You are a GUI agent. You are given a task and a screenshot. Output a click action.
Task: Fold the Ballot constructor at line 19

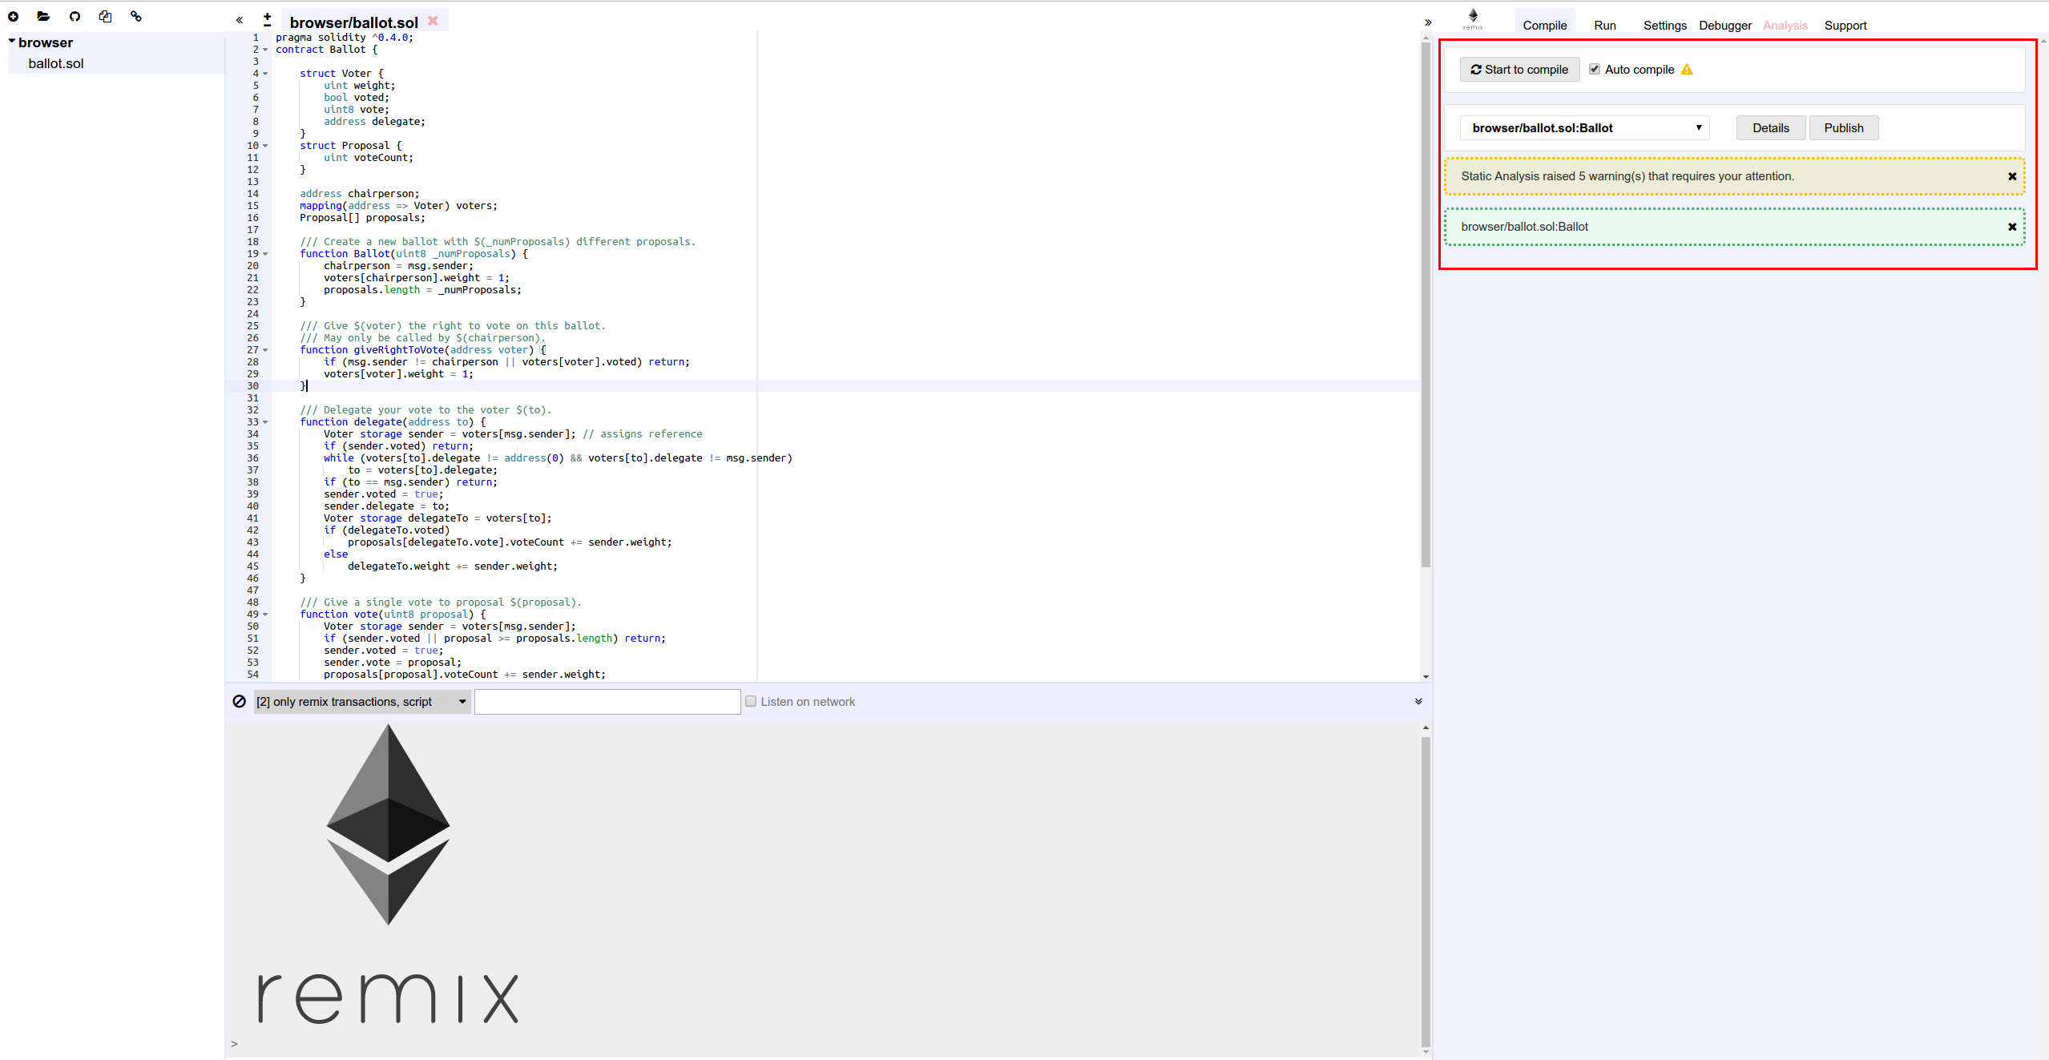tap(265, 254)
